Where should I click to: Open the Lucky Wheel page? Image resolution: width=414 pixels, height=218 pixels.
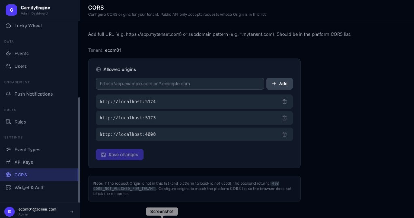tap(28, 26)
